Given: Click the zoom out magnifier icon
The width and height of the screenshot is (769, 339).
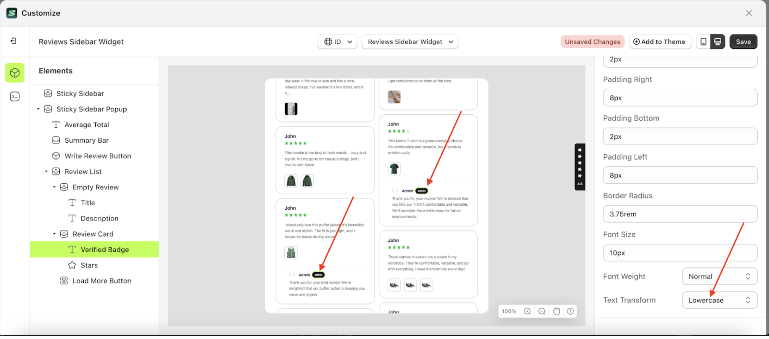Looking at the screenshot, I should point(541,311).
